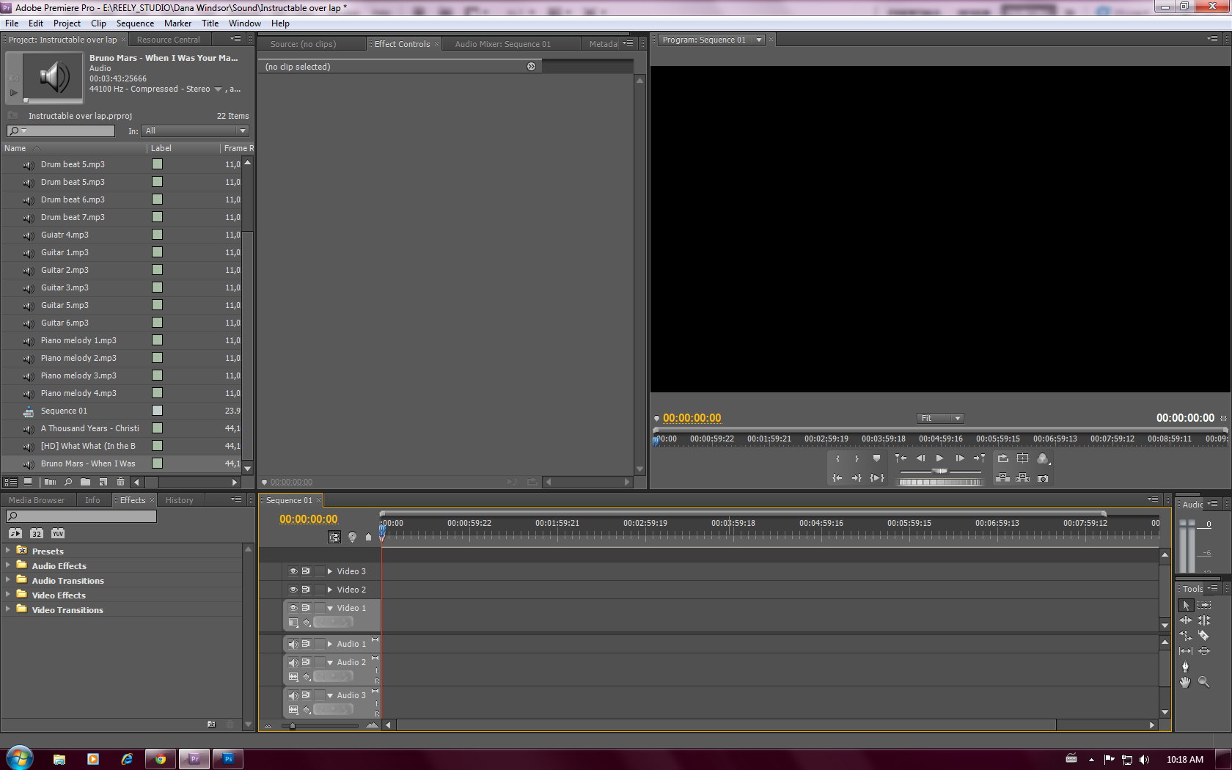This screenshot has width=1232, height=770.
Task: Click the Extract button
Action: (x=1023, y=478)
